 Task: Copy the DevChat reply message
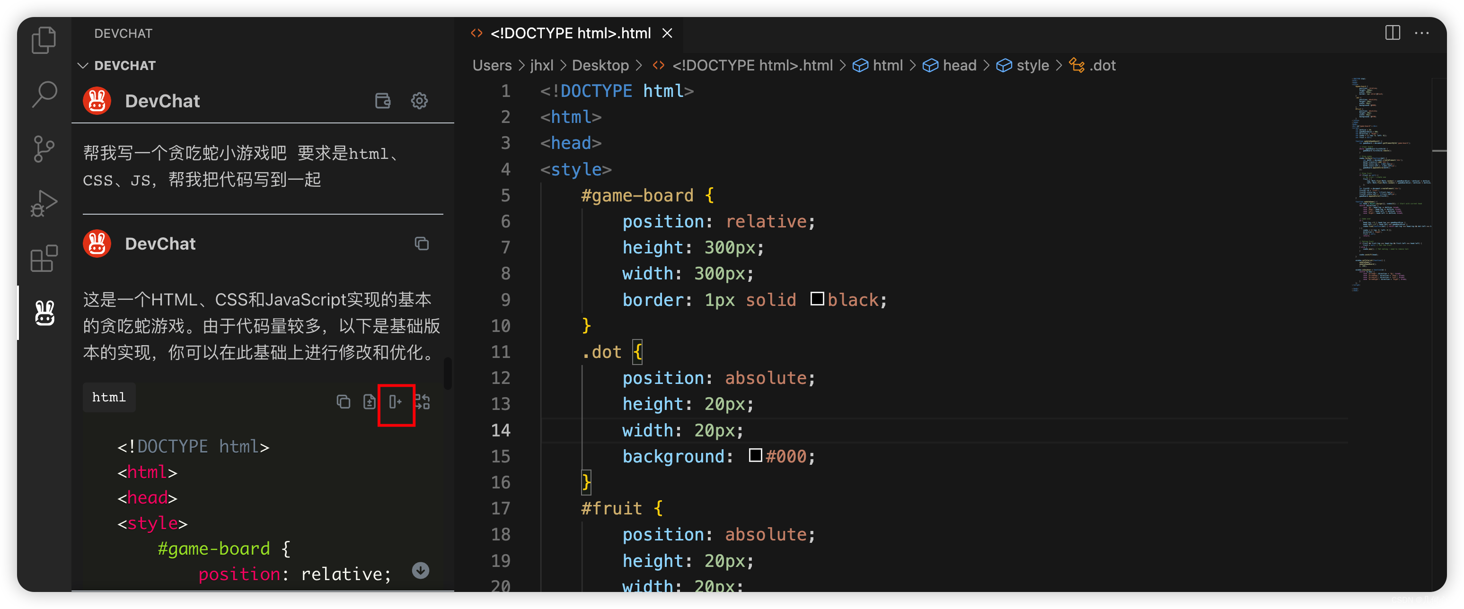(x=421, y=244)
